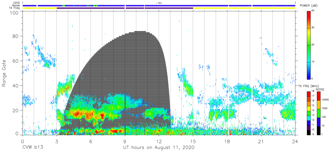Click the x-axis tick label '3'
This screenshot has height=153, width=332.
tap(57, 142)
